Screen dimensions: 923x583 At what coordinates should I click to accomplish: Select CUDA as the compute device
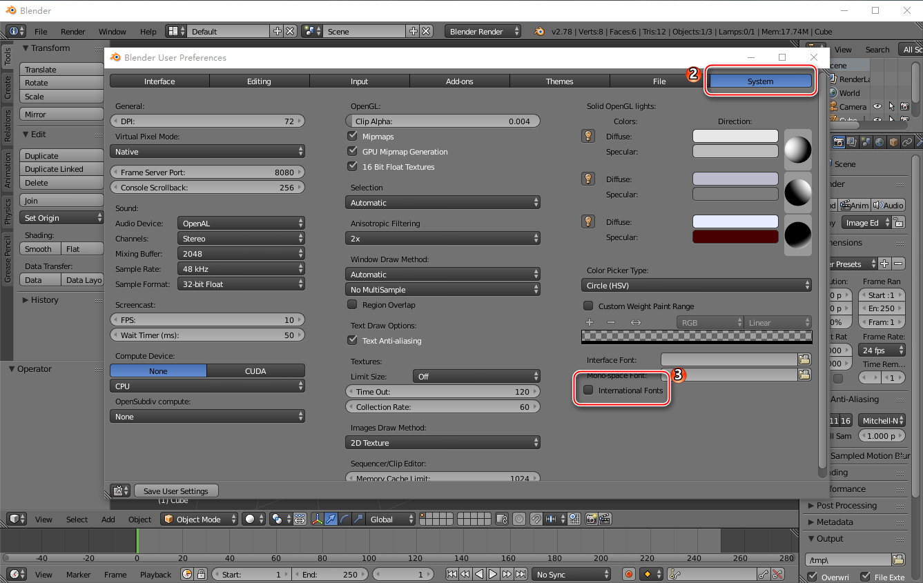255,370
